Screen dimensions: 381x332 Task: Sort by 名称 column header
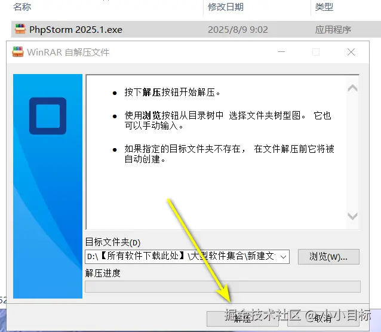click(22, 7)
